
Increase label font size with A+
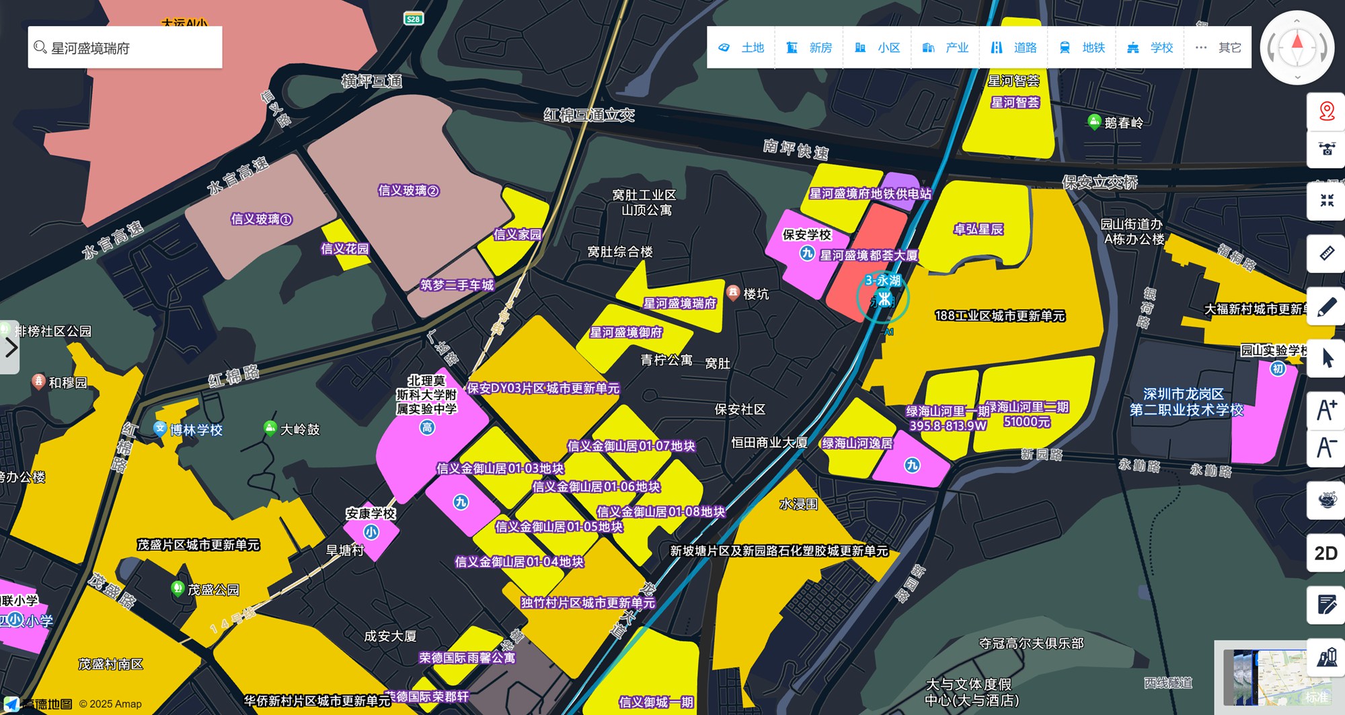click(1326, 410)
